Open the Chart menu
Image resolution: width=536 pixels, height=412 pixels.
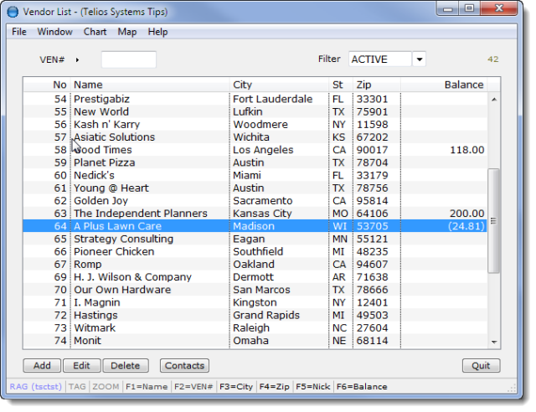(x=95, y=32)
